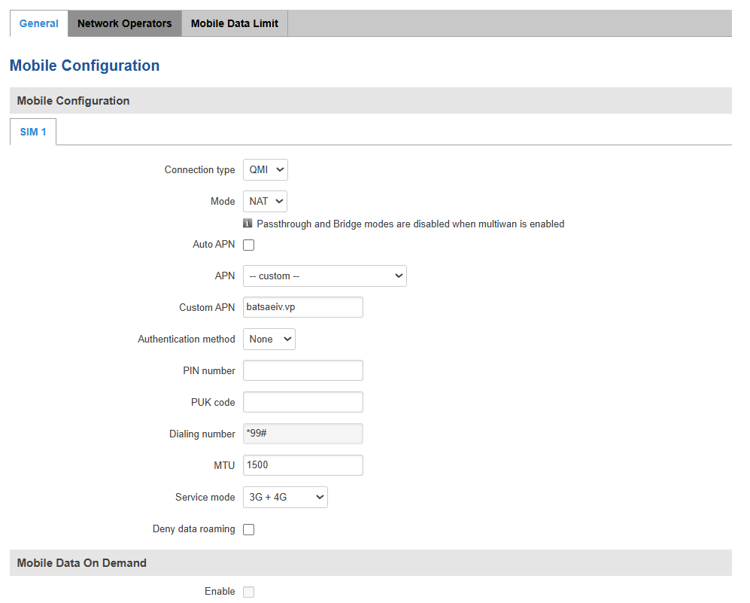Viewport: 750px width, 603px height.
Task: Click the info icon beside Passthrough notice
Action: [x=247, y=224]
